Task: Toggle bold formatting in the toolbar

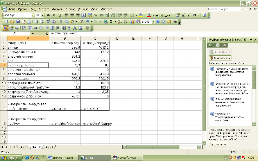Action: (x=49, y=15)
